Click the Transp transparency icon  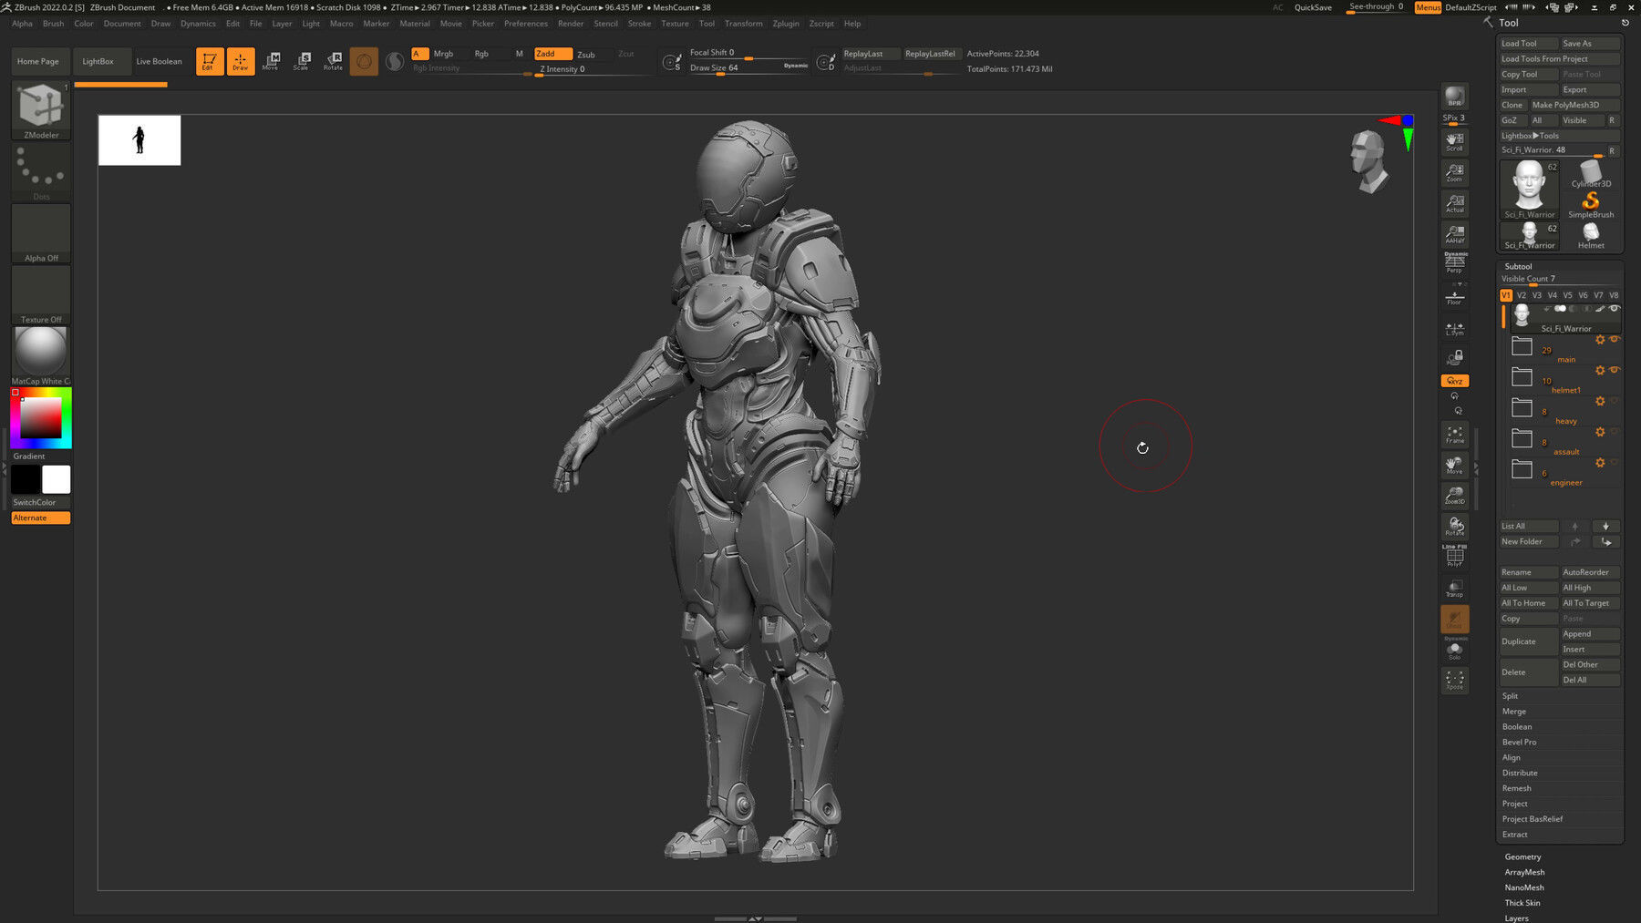pyautogui.click(x=1454, y=588)
